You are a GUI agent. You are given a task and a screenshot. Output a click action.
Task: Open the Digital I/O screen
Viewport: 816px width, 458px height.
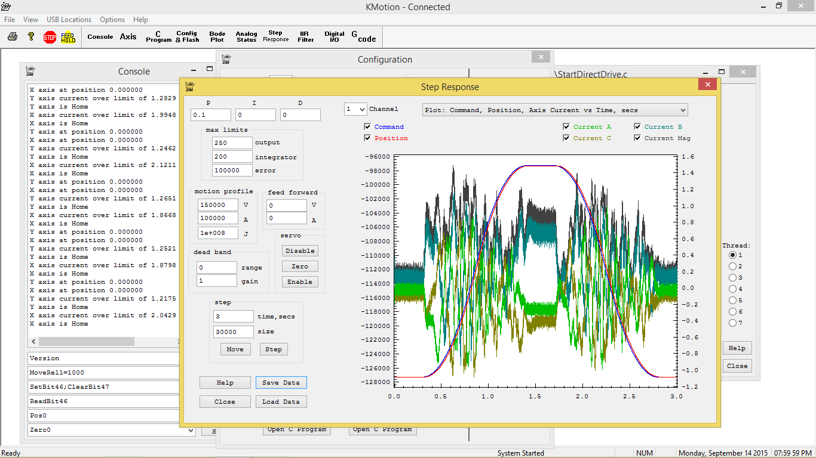(335, 37)
